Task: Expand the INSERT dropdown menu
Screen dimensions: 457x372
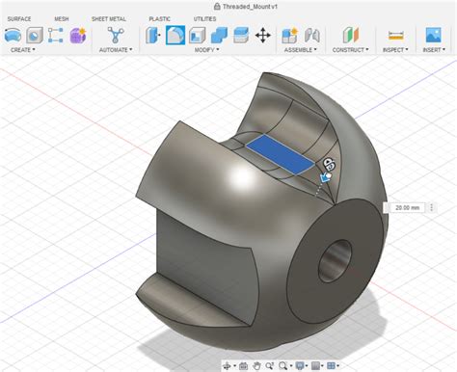Action: pos(434,50)
